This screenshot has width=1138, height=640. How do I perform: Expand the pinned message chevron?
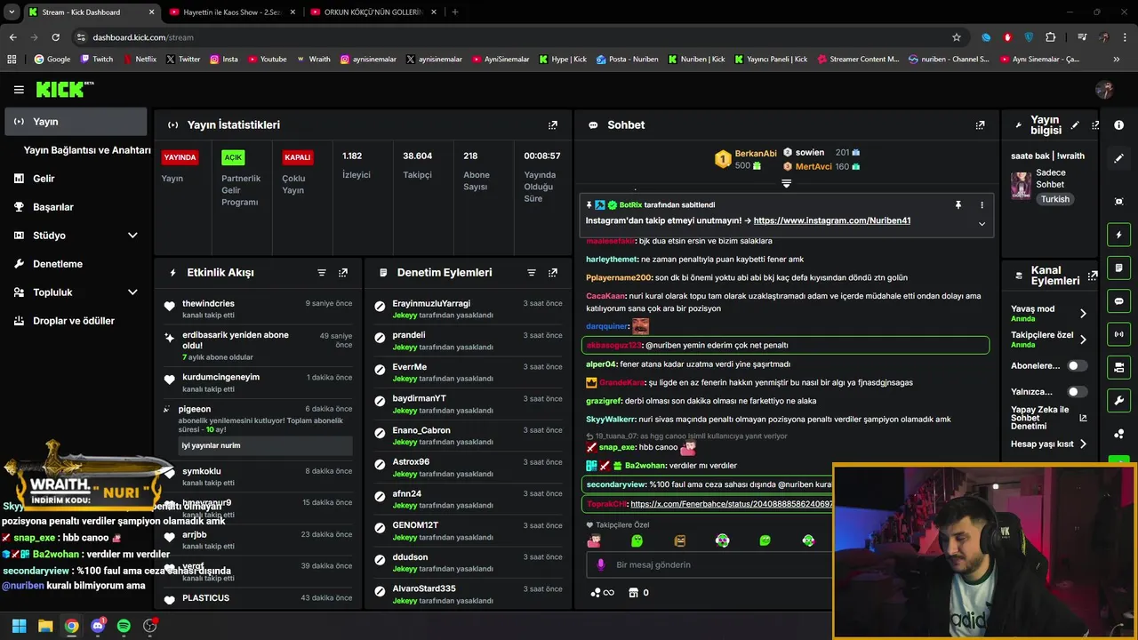tap(982, 223)
